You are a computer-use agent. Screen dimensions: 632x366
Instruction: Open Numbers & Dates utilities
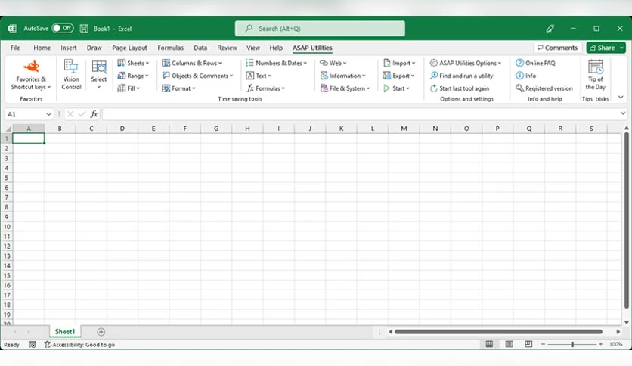pyautogui.click(x=277, y=63)
